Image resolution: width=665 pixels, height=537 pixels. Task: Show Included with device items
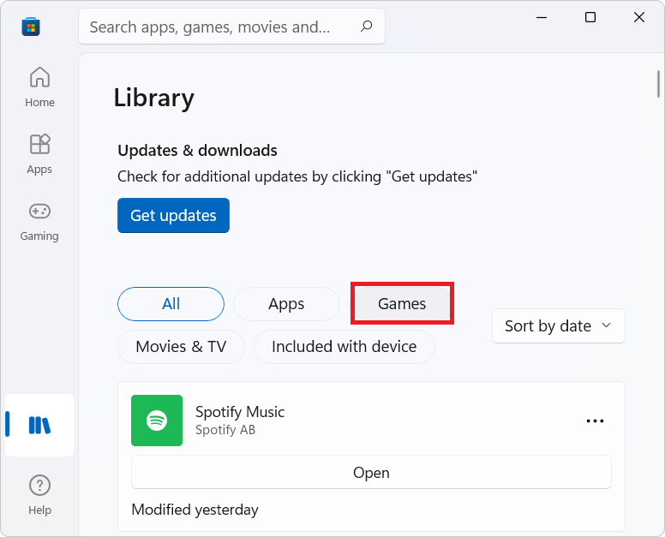coord(344,347)
